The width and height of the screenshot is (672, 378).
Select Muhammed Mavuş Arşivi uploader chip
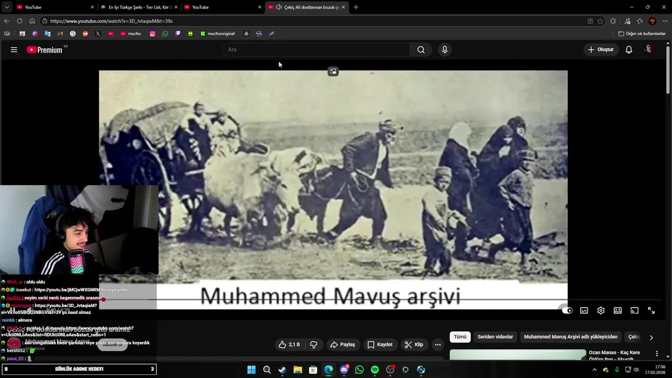coord(571,337)
